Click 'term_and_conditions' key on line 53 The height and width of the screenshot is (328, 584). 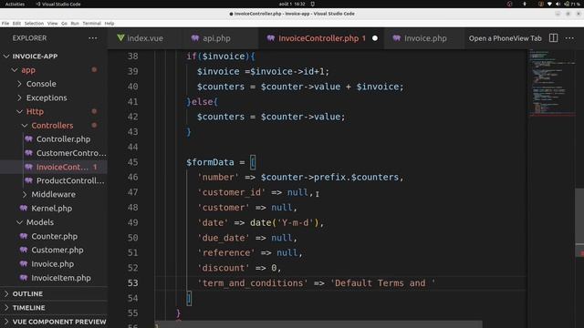[x=253, y=283]
